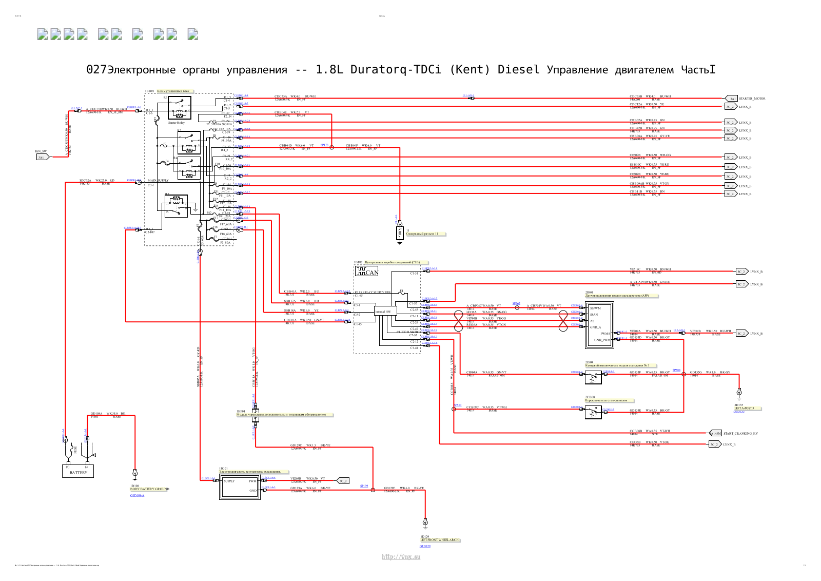Open the SP562 splice link
This screenshot has height=581, width=821.
[516, 303]
